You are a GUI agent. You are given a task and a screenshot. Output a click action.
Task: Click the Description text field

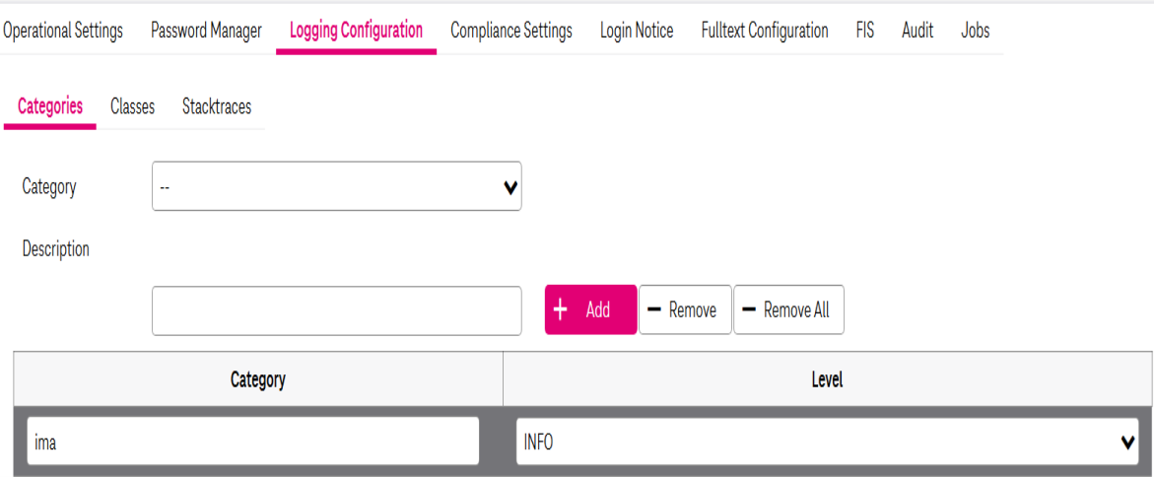click(336, 311)
